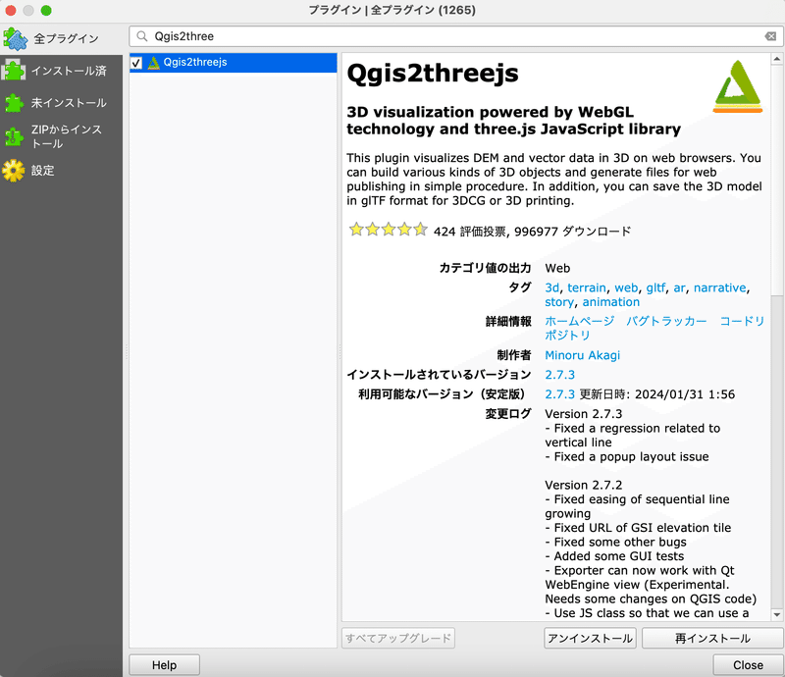Select the All Plugins (全プラグイン) puzzle icon
Screen dimensions: 785x677
tap(16, 38)
